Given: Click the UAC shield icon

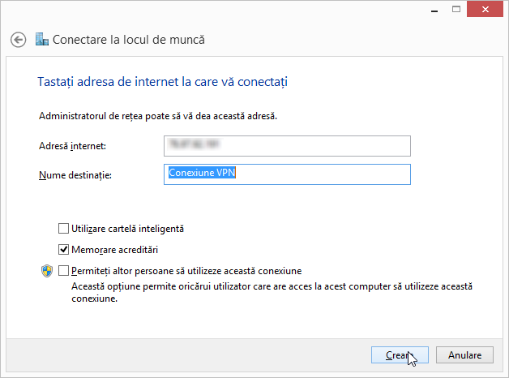Looking at the screenshot, I should coord(47,271).
